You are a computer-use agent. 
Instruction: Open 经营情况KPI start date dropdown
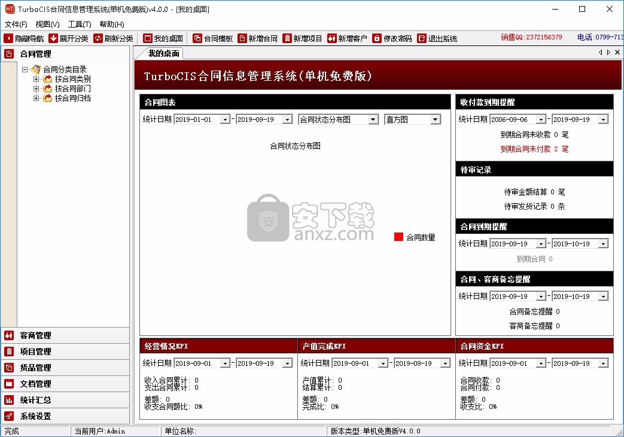point(225,363)
